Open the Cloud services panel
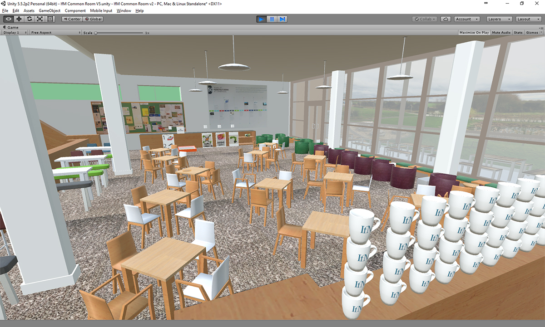This screenshot has width=545, height=327. tap(446, 19)
